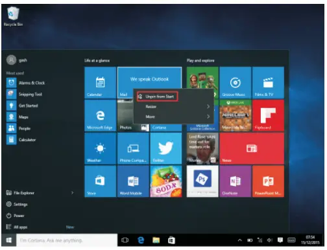327x250 pixels.
Task: Open File Explorer from Start menu
Action: click(20, 193)
